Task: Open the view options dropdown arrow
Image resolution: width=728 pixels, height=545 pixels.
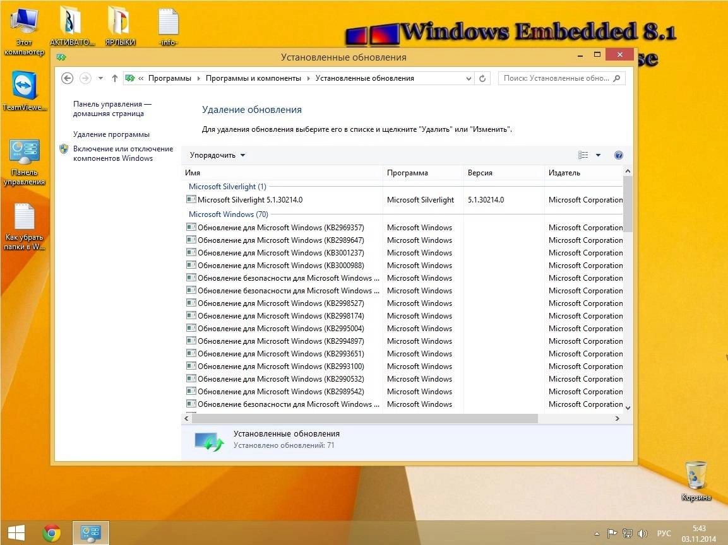Action: [598, 155]
